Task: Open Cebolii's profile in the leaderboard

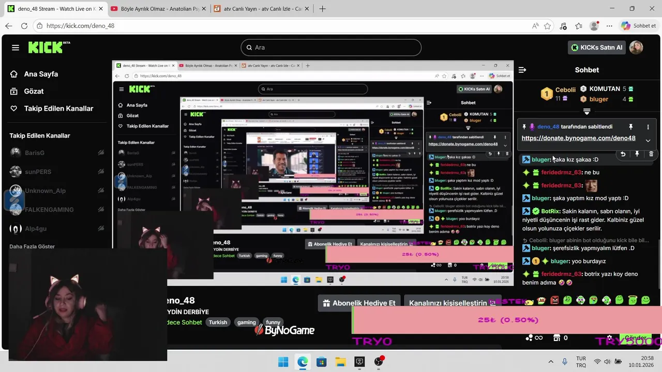Action: (565, 90)
